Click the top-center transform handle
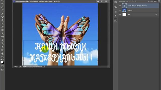The image size is (161, 90). [61, 40]
